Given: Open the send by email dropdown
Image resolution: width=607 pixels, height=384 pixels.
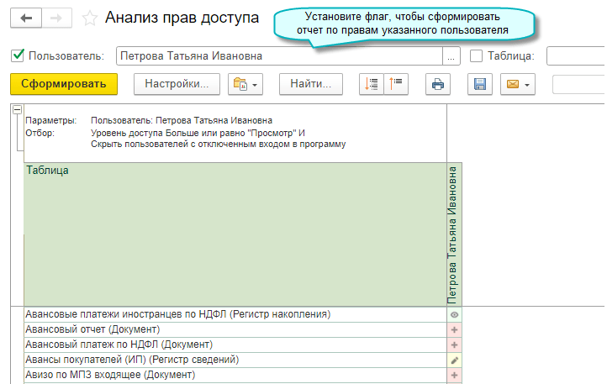Looking at the screenshot, I should [x=518, y=84].
